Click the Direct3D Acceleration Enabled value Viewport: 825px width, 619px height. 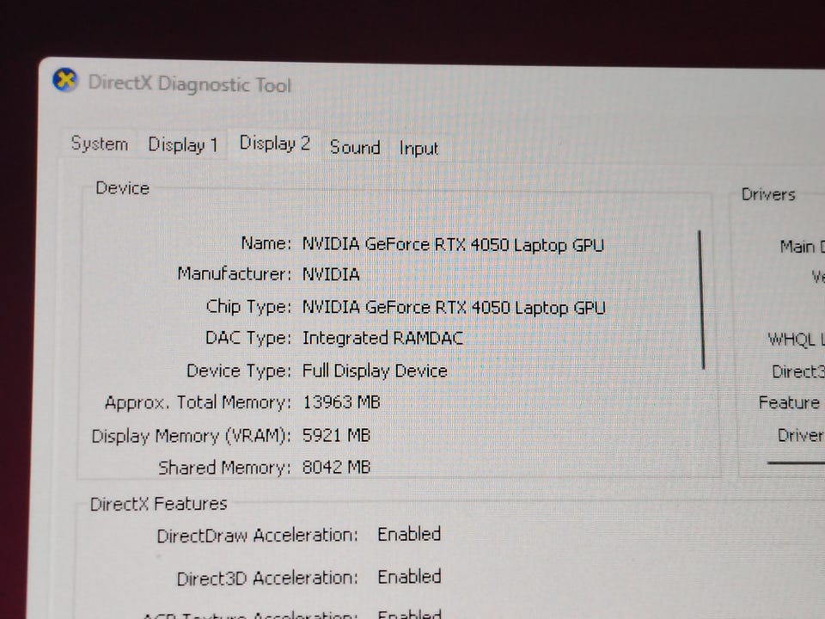click(409, 577)
